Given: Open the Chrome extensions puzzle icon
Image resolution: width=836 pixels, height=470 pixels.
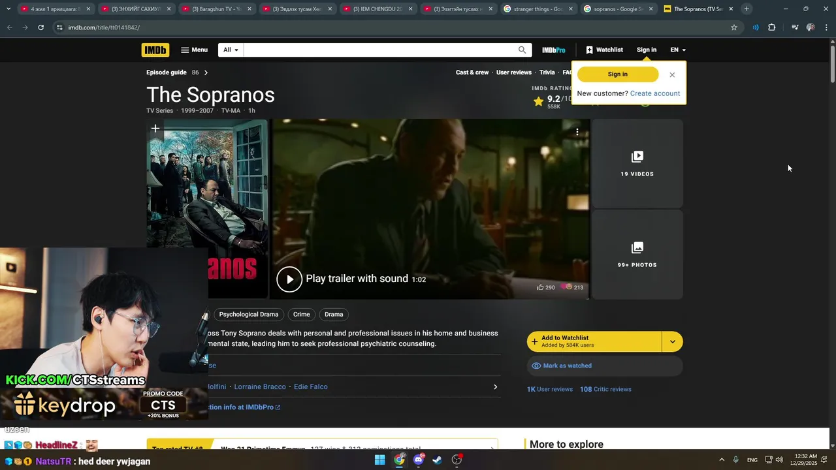Looking at the screenshot, I should 772,27.
